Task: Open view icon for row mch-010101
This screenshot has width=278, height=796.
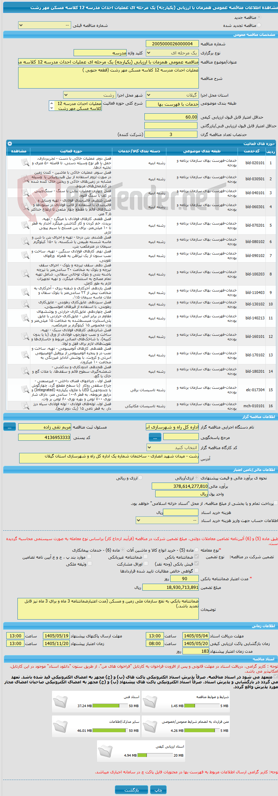Action: click(25, 406)
